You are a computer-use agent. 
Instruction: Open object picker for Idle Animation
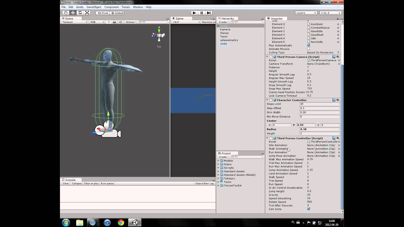(x=339, y=145)
